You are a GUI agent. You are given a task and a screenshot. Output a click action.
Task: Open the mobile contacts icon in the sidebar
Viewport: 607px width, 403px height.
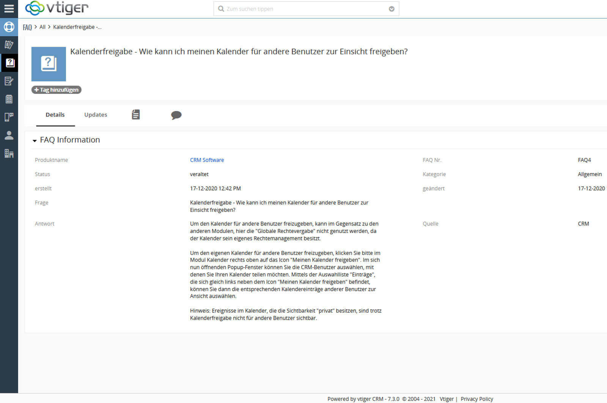[x=9, y=117]
